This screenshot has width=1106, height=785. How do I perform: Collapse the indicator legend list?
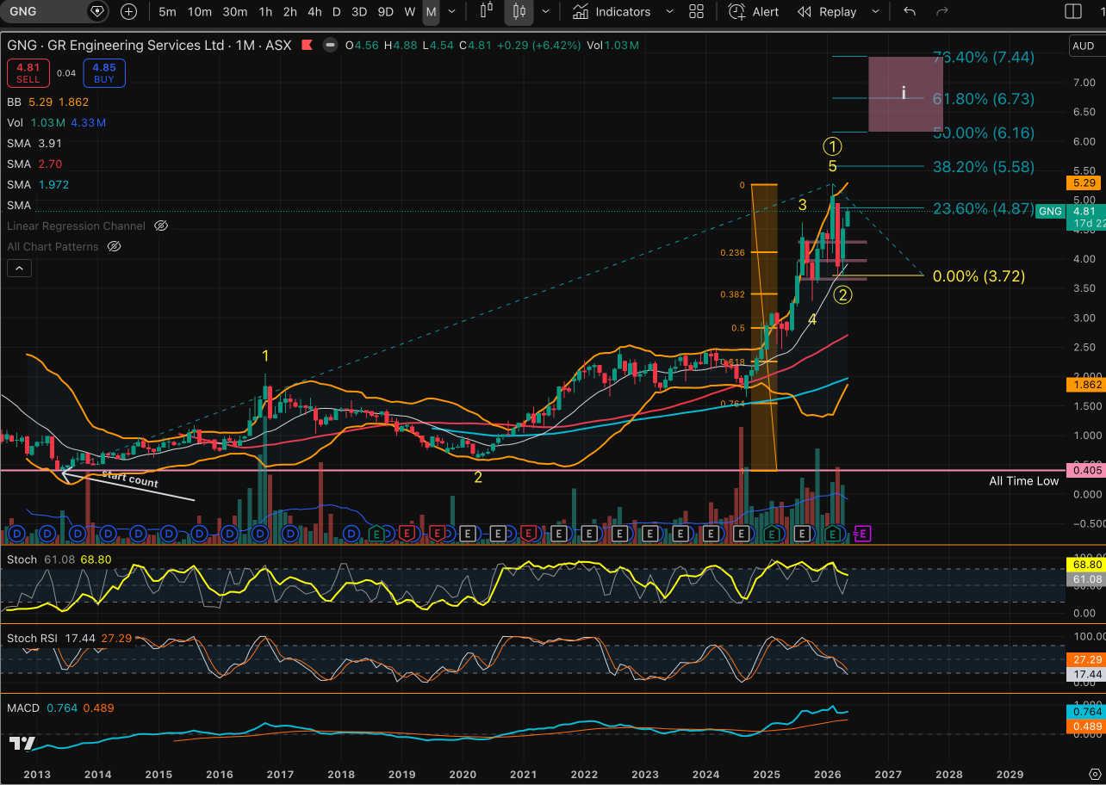(19, 269)
